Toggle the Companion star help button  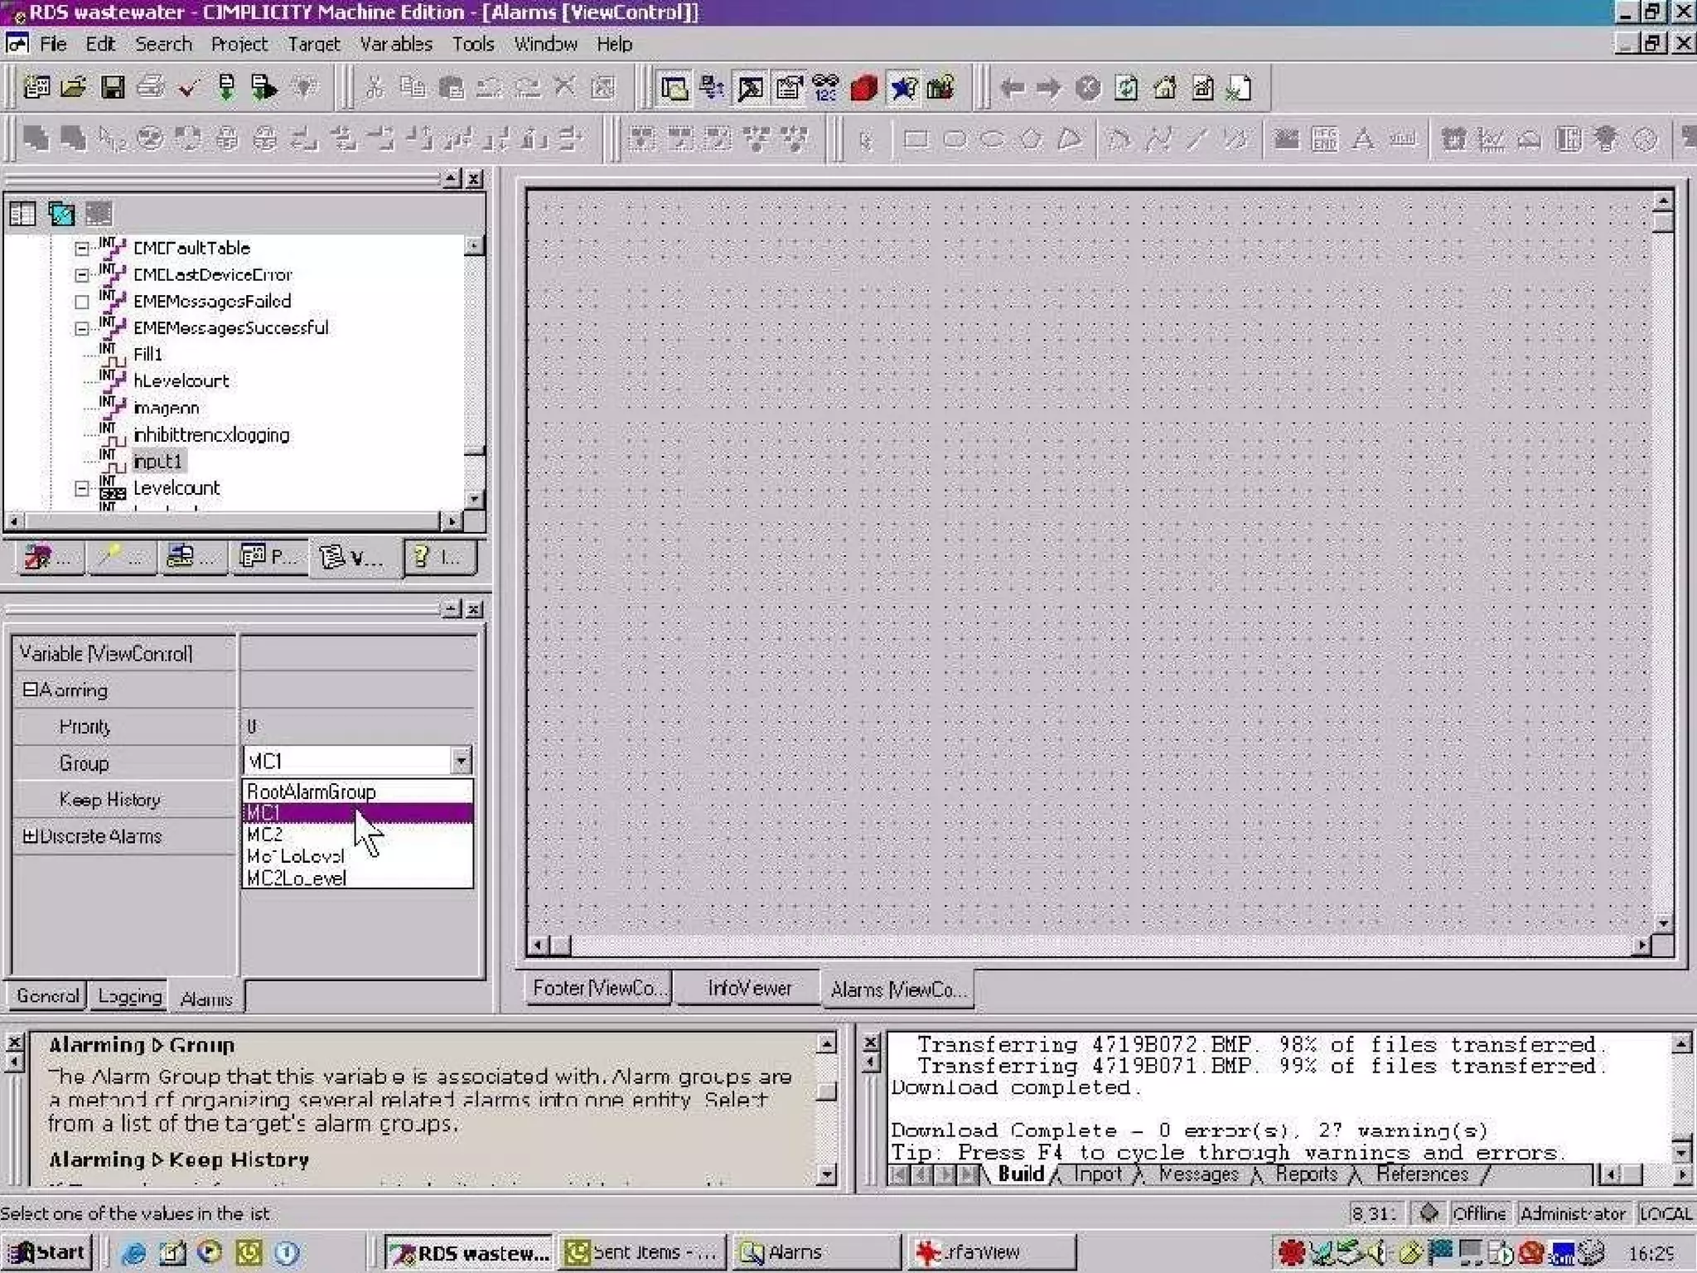tap(902, 88)
